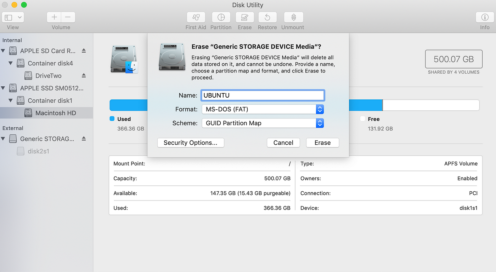This screenshot has width=496, height=272.
Task: Cancel the erase dialog
Action: pyautogui.click(x=283, y=143)
